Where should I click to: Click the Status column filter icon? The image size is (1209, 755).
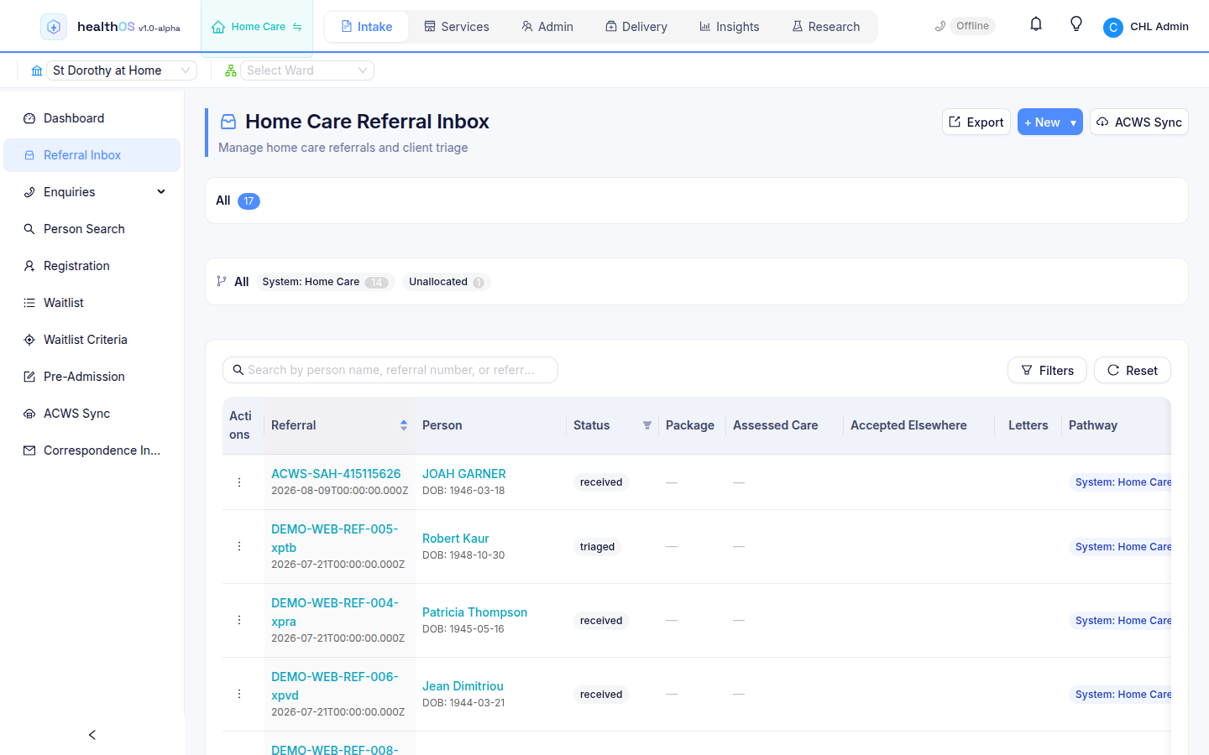pyautogui.click(x=647, y=425)
